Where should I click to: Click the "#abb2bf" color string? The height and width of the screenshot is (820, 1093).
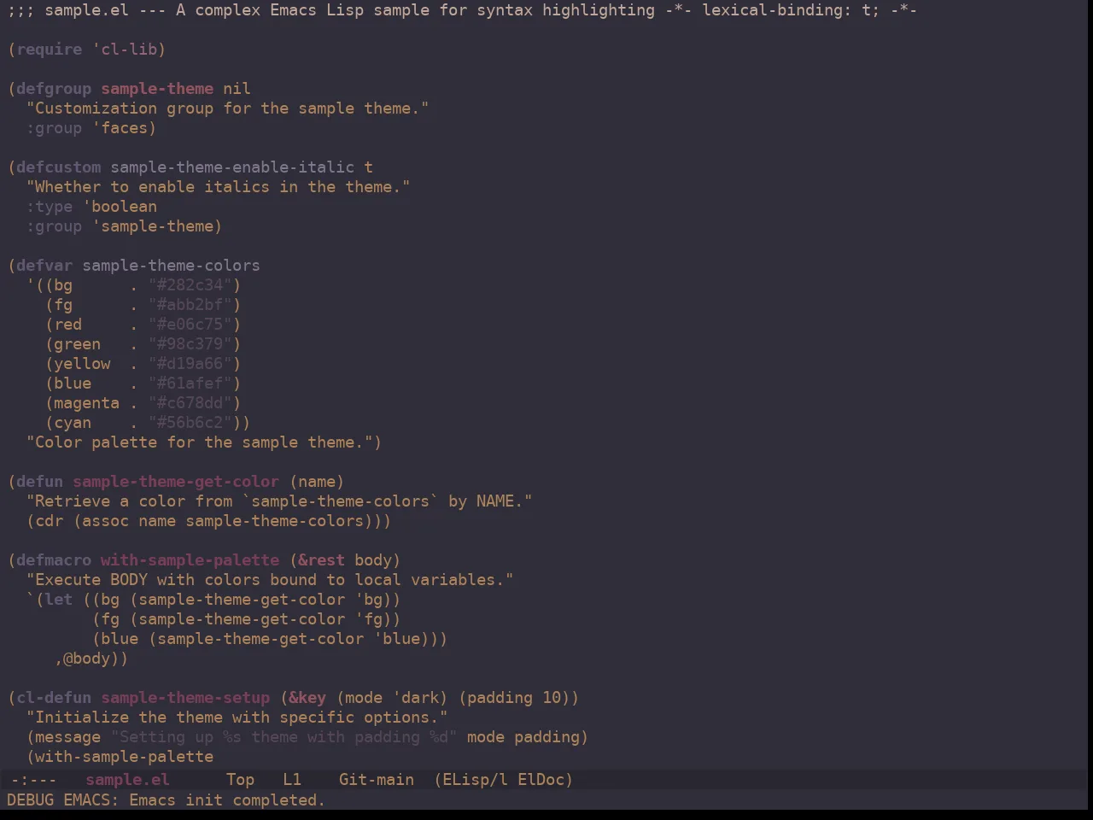(x=190, y=305)
